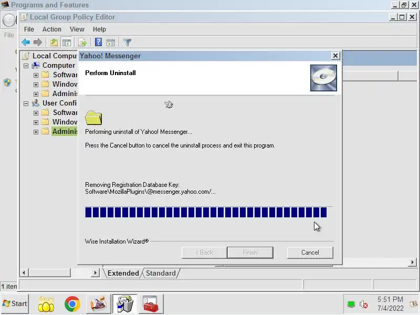Open the Chrome taskbar icon

click(x=72, y=304)
